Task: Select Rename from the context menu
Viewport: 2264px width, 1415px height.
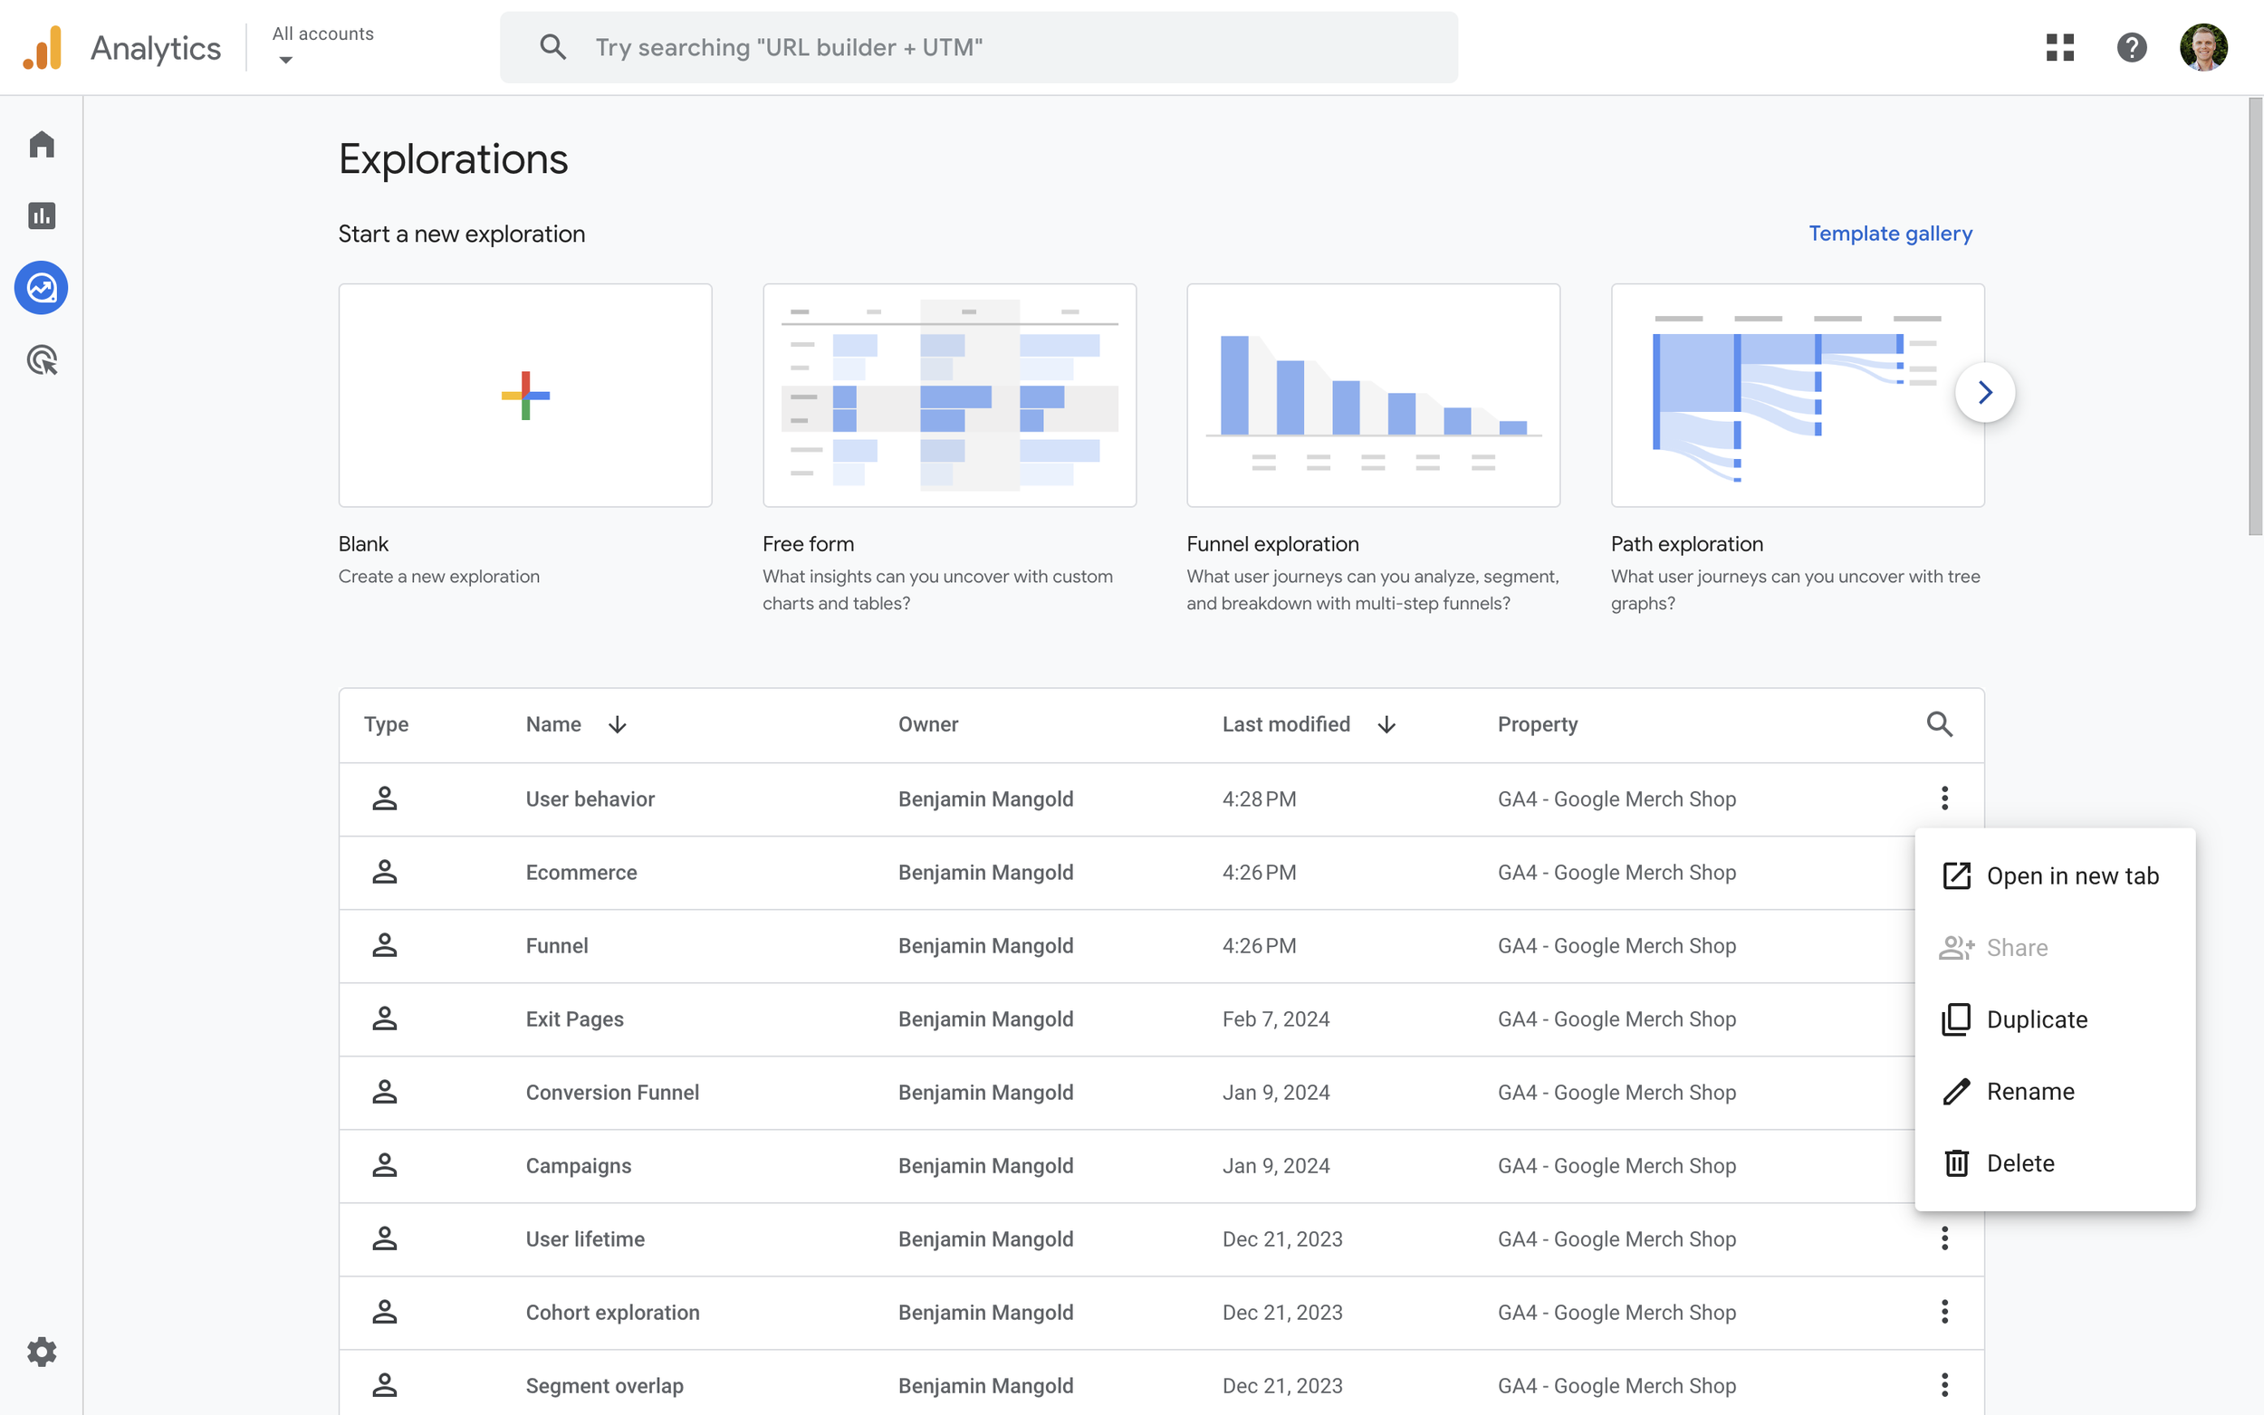Action: tap(2031, 1090)
